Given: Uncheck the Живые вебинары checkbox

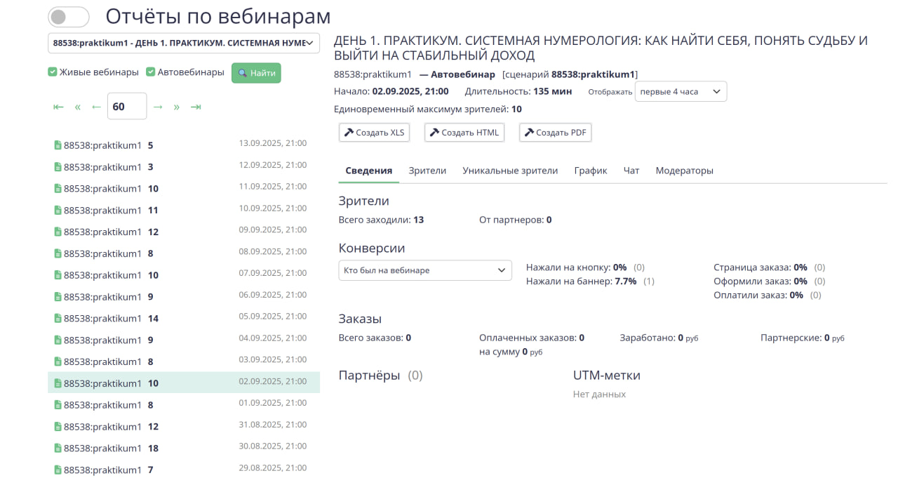Looking at the screenshot, I should tap(53, 72).
